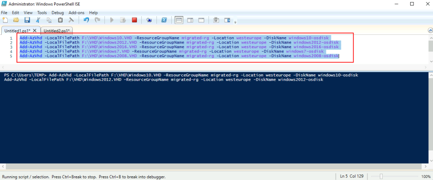Click console line with windows2012-osdisk
Image resolution: width=433 pixels, height=180 pixels.
164,79
